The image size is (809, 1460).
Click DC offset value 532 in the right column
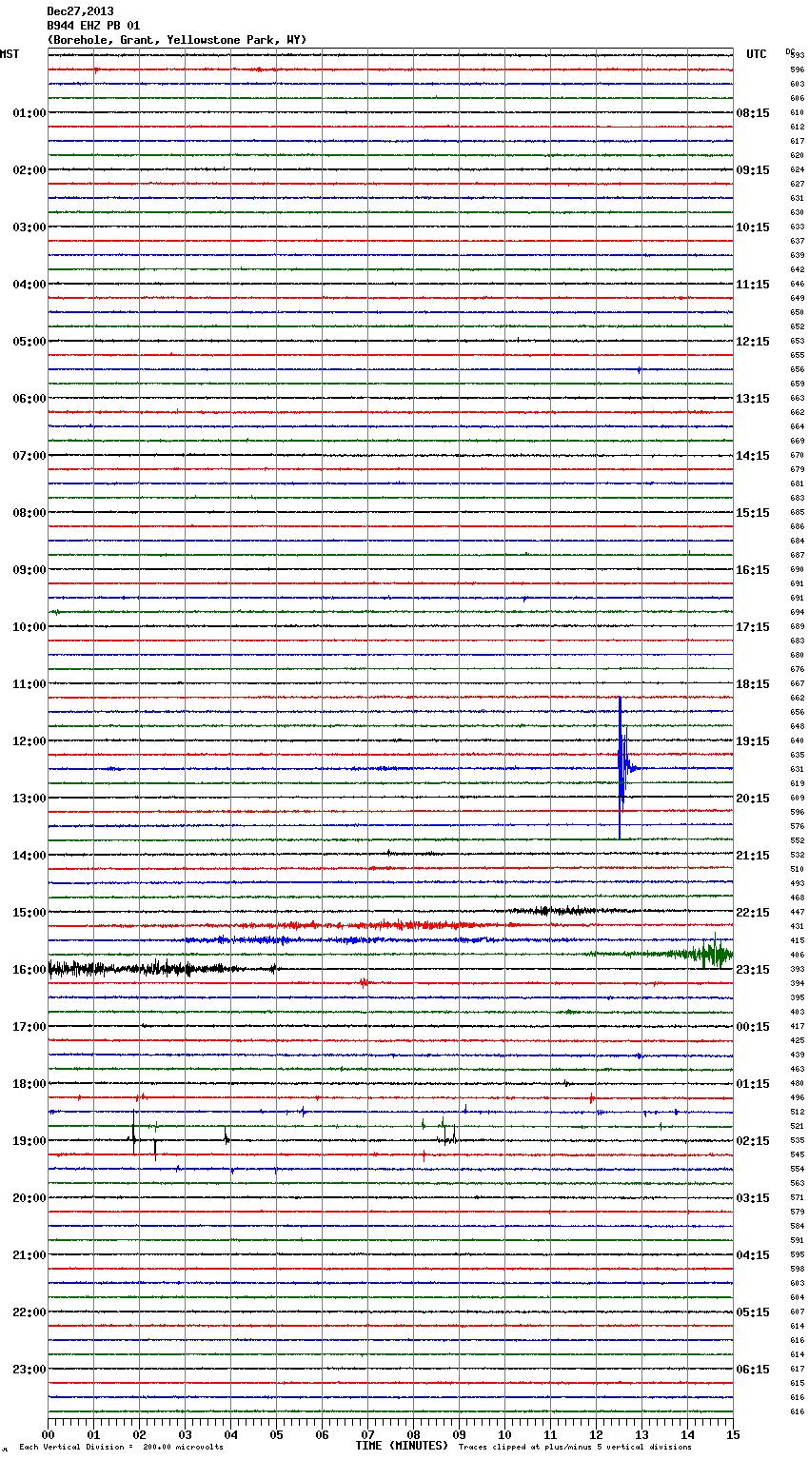tap(797, 855)
